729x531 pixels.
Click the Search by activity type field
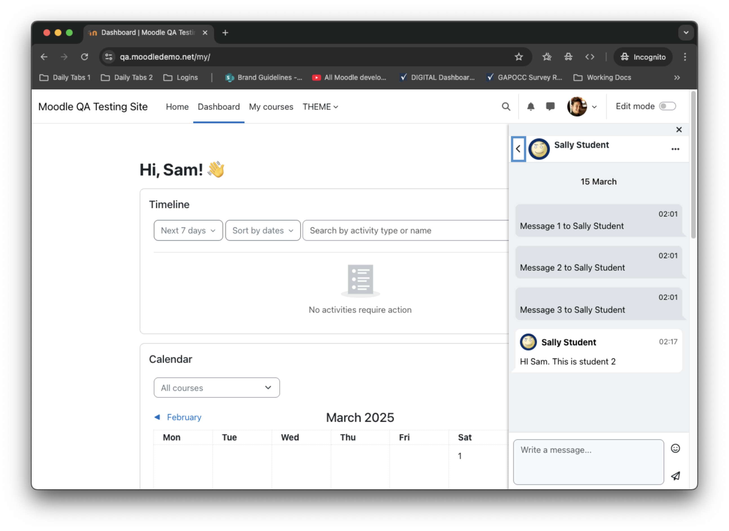[405, 230]
